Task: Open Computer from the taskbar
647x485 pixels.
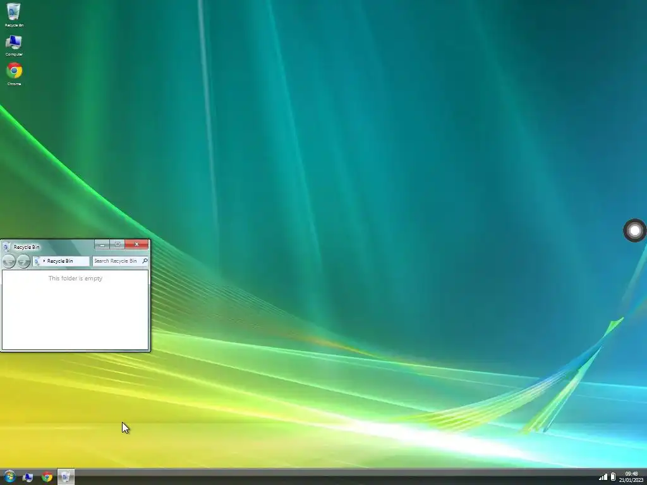Action: 28,477
